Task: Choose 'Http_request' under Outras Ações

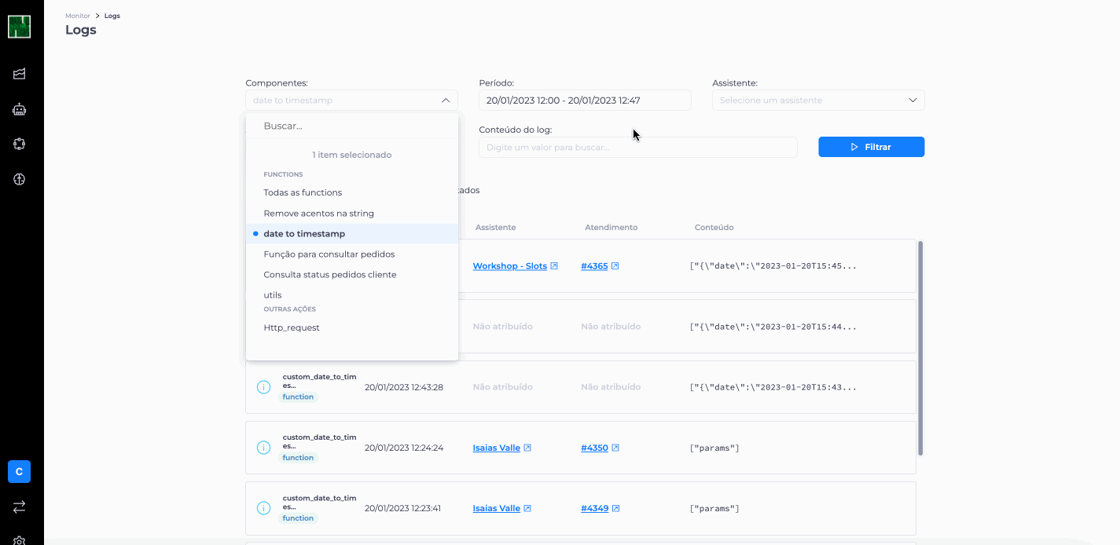Action: tap(292, 328)
